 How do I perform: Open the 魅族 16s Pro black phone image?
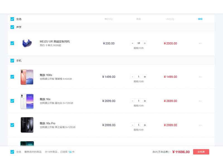pos(27,125)
